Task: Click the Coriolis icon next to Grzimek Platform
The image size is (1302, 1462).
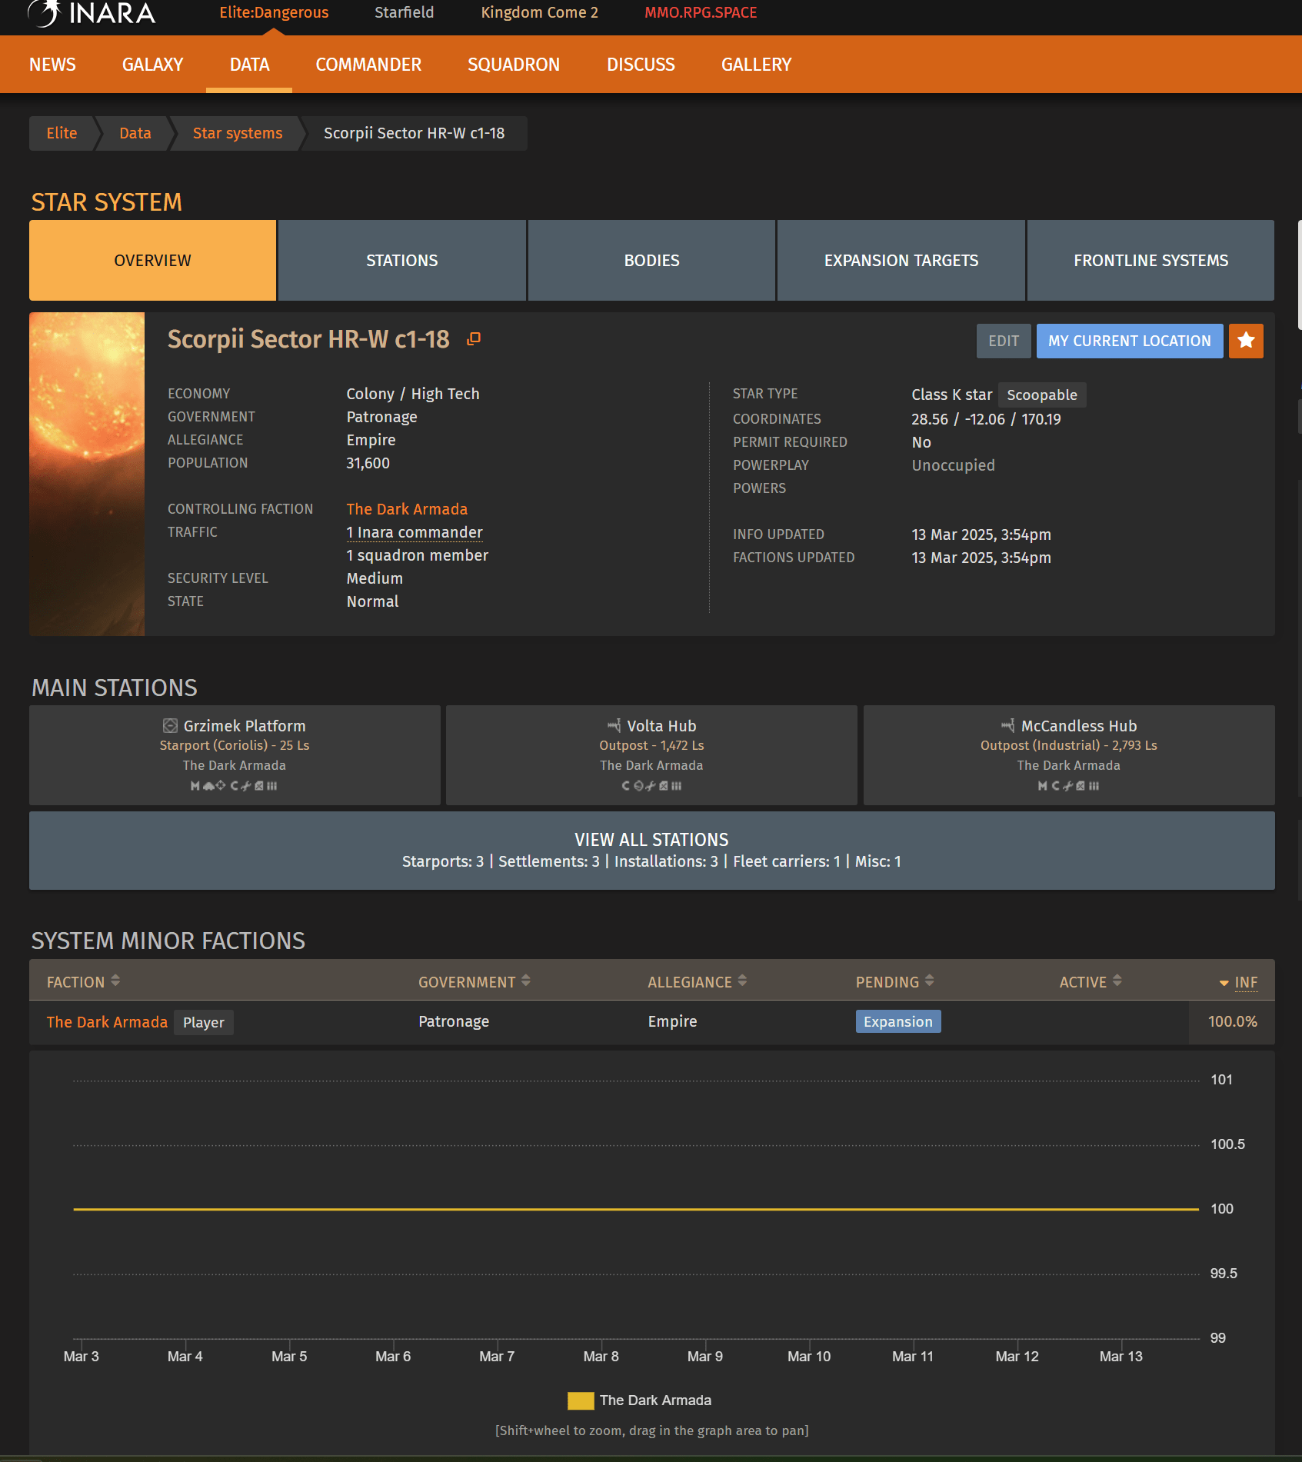Action: point(170,726)
